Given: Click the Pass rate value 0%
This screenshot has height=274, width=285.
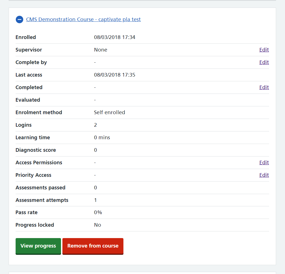Looking at the screenshot, I should click(x=98, y=212).
